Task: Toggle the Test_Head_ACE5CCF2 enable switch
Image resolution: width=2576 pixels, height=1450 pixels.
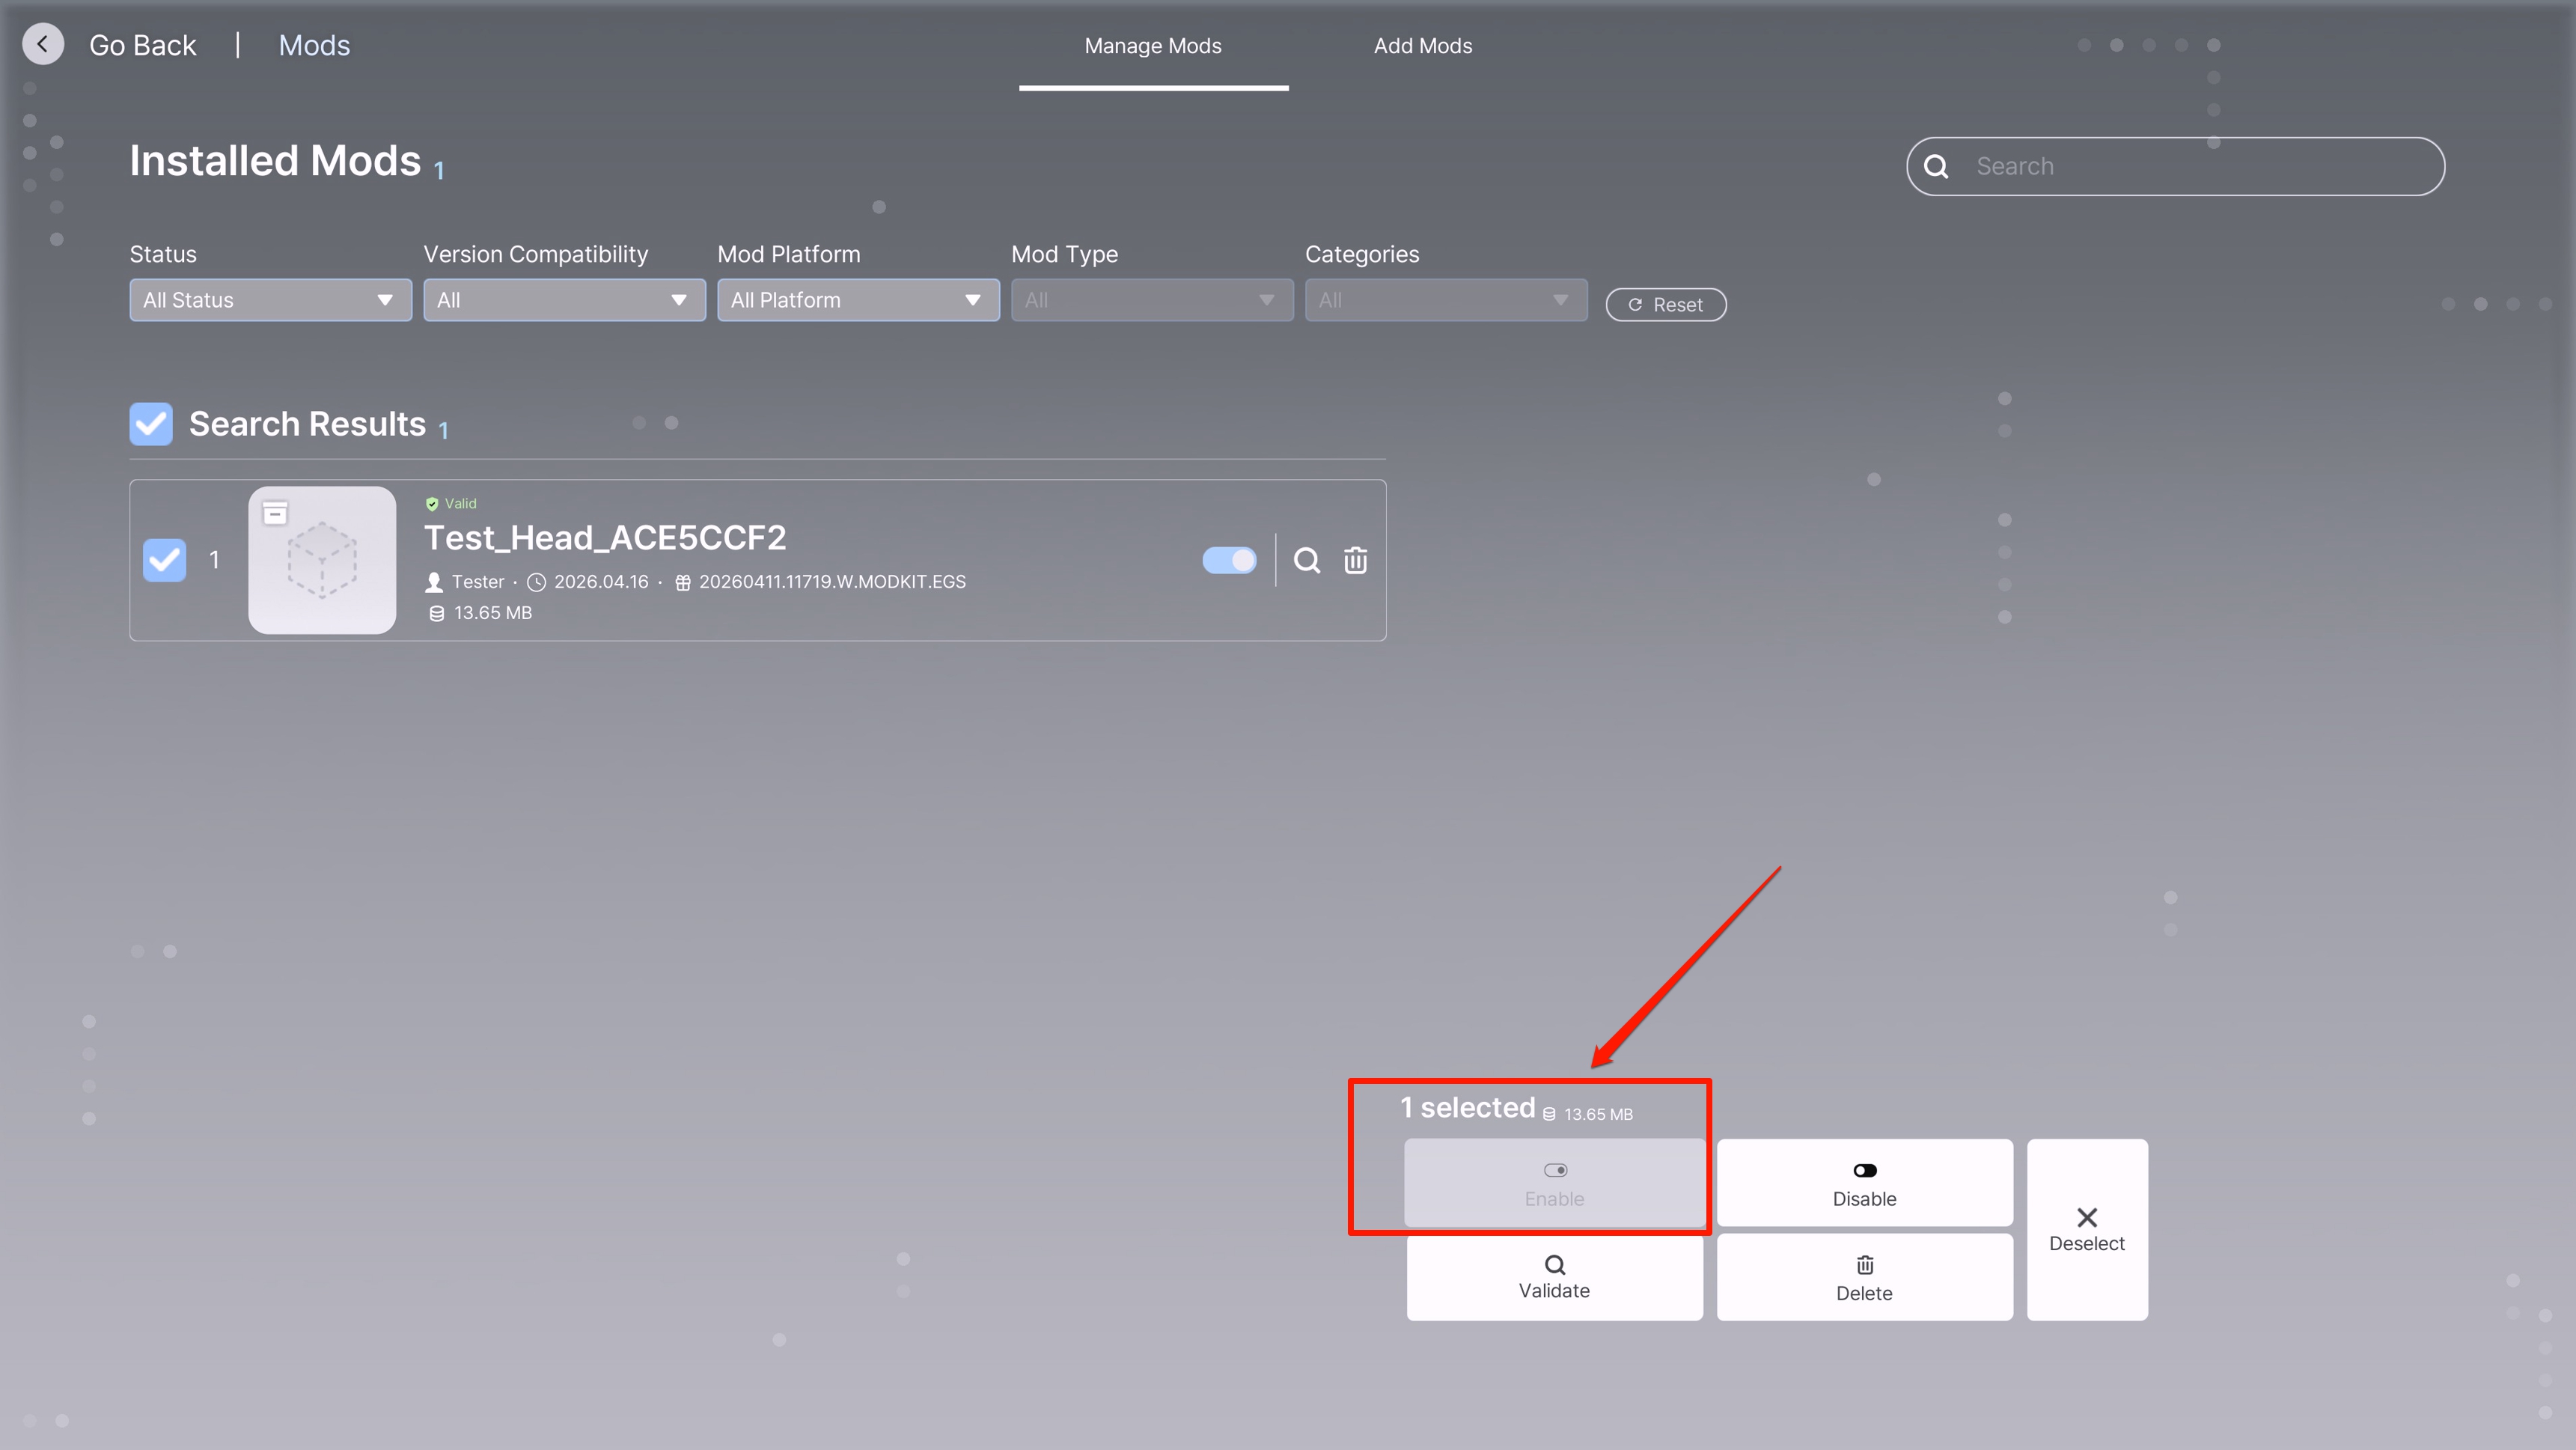Action: [x=1229, y=560]
